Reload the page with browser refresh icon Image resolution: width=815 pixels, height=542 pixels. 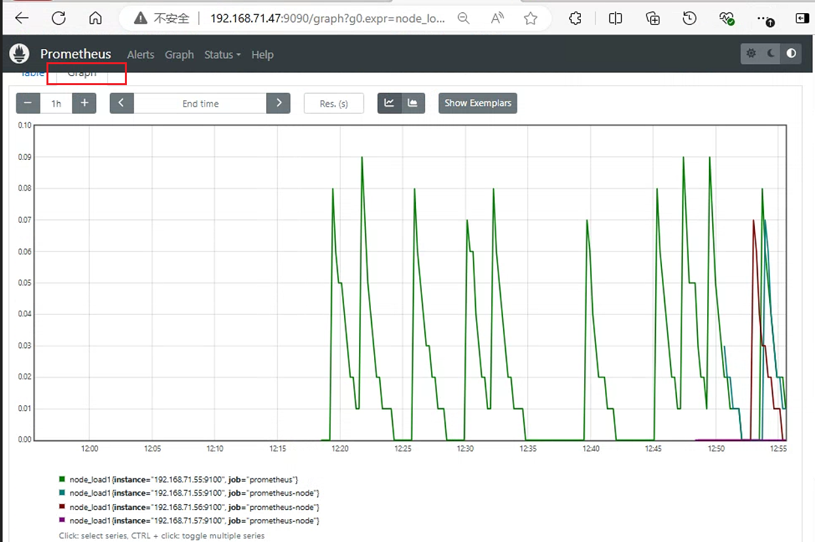pos(59,18)
